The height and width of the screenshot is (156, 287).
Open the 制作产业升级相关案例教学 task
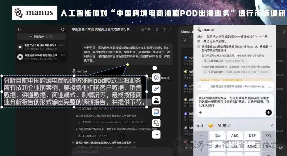41,47
